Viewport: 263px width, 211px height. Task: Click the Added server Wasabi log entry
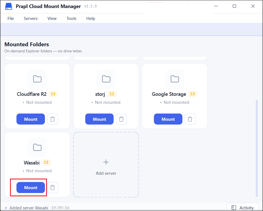[29, 208]
